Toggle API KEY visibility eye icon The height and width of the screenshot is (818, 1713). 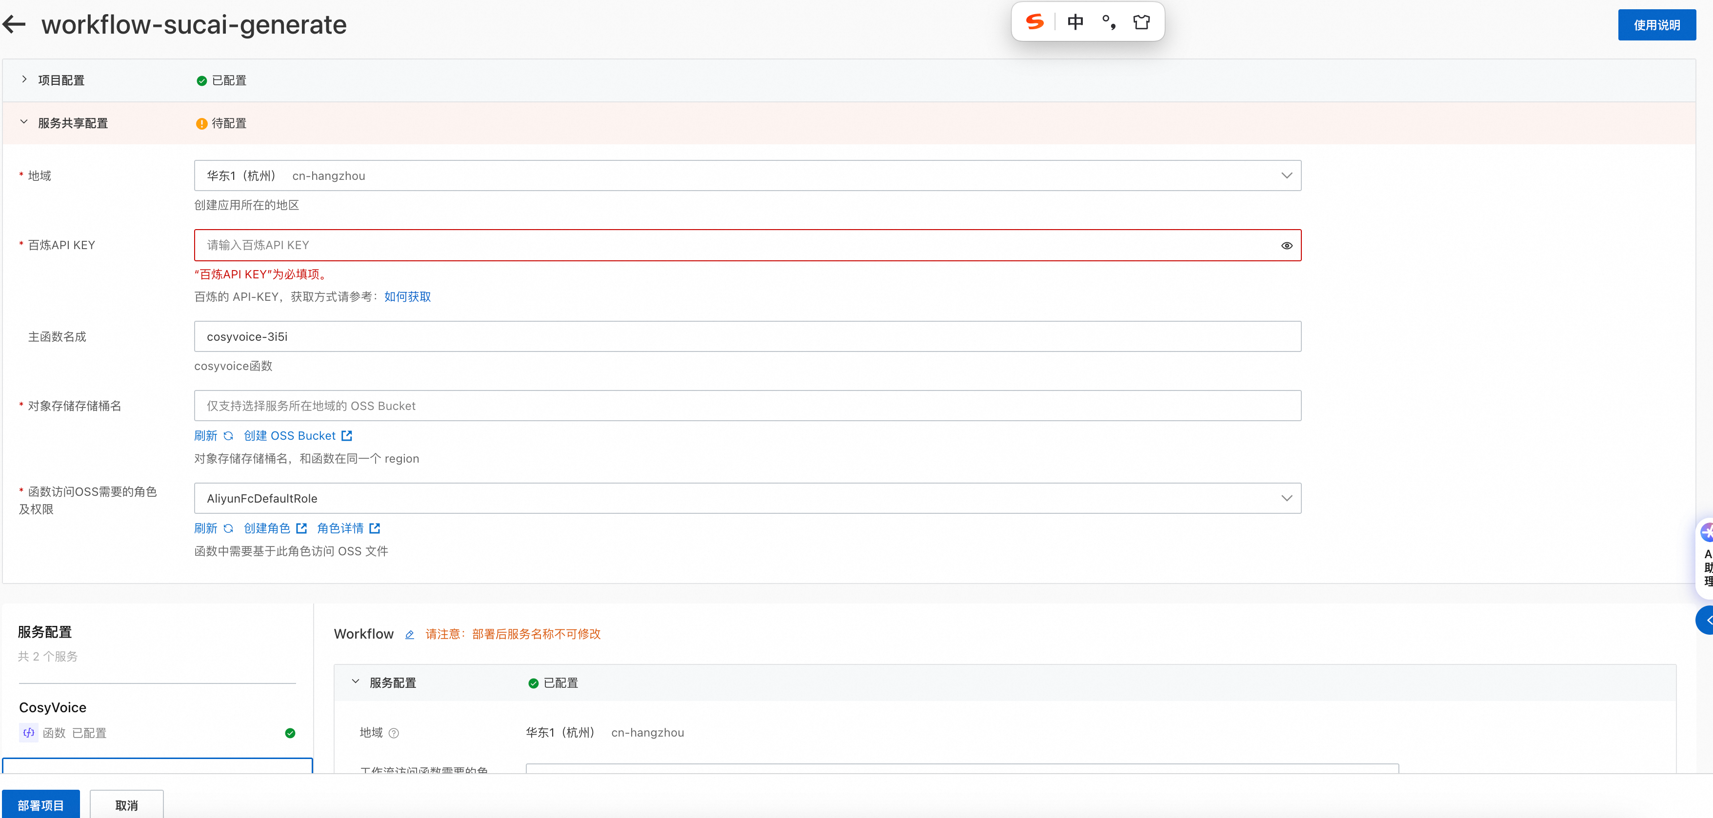click(x=1286, y=246)
